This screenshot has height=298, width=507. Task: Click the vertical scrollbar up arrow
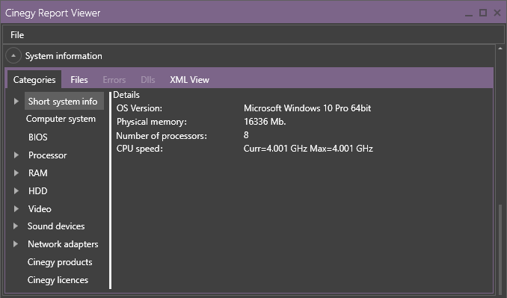tap(500, 49)
